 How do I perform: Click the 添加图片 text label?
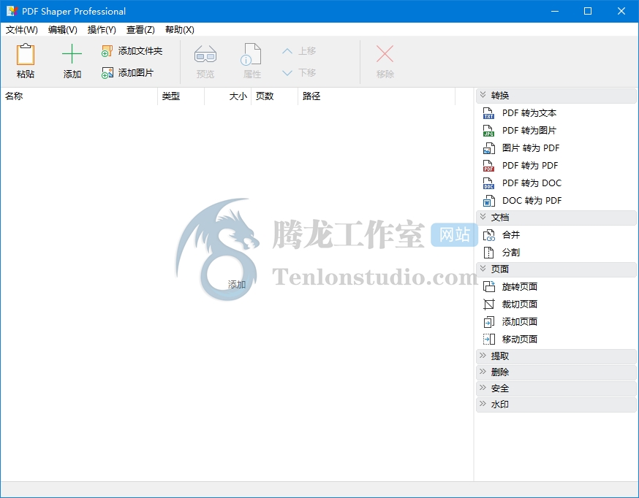[x=136, y=73]
